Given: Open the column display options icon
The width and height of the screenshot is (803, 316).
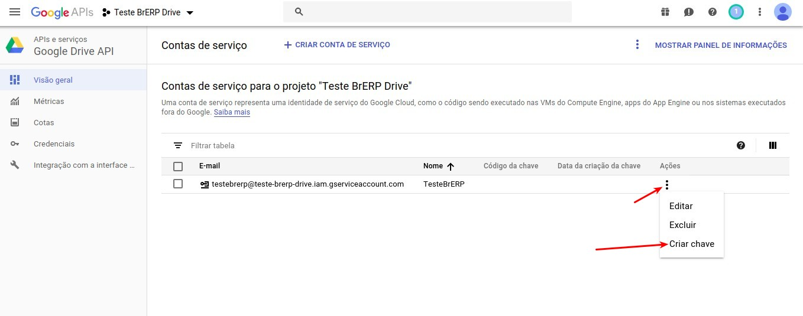Looking at the screenshot, I should click(772, 145).
